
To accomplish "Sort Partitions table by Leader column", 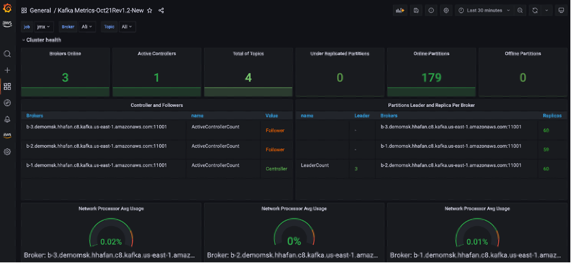I will (362, 116).
